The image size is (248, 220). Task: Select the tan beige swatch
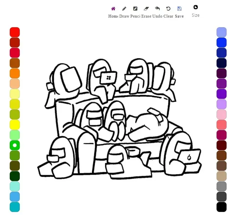(221, 176)
